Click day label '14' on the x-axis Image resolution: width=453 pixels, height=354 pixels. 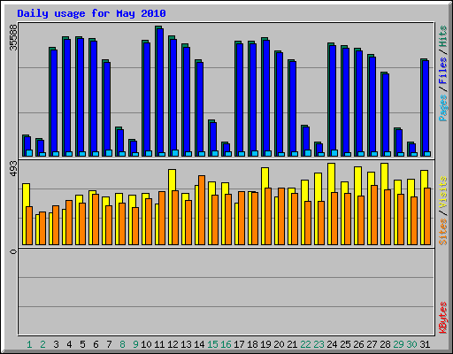[199, 344]
